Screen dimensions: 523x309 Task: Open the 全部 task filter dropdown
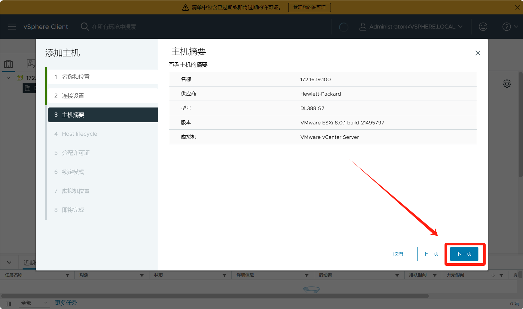click(x=34, y=303)
